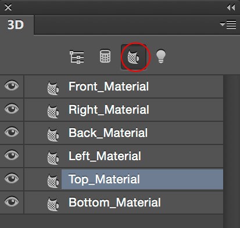Click the panel's vertical scrollbar track
The width and height of the screenshot is (240, 228).
(x=231, y=151)
